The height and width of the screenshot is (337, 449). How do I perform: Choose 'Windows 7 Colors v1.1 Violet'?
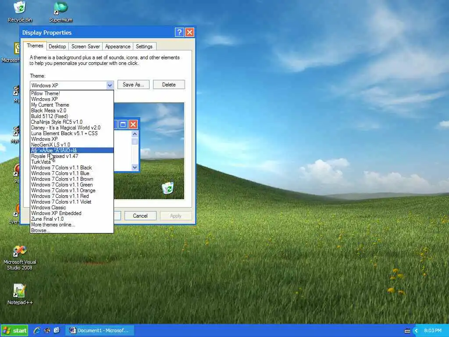tap(72, 202)
